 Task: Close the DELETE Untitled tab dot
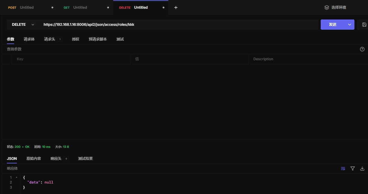coord(164,7)
